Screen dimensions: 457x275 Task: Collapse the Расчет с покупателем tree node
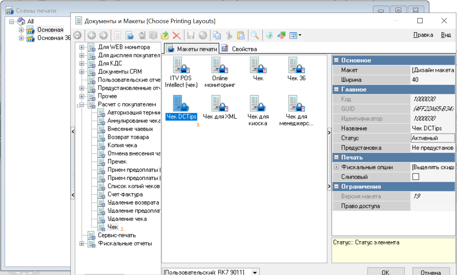click(x=82, y=105)
